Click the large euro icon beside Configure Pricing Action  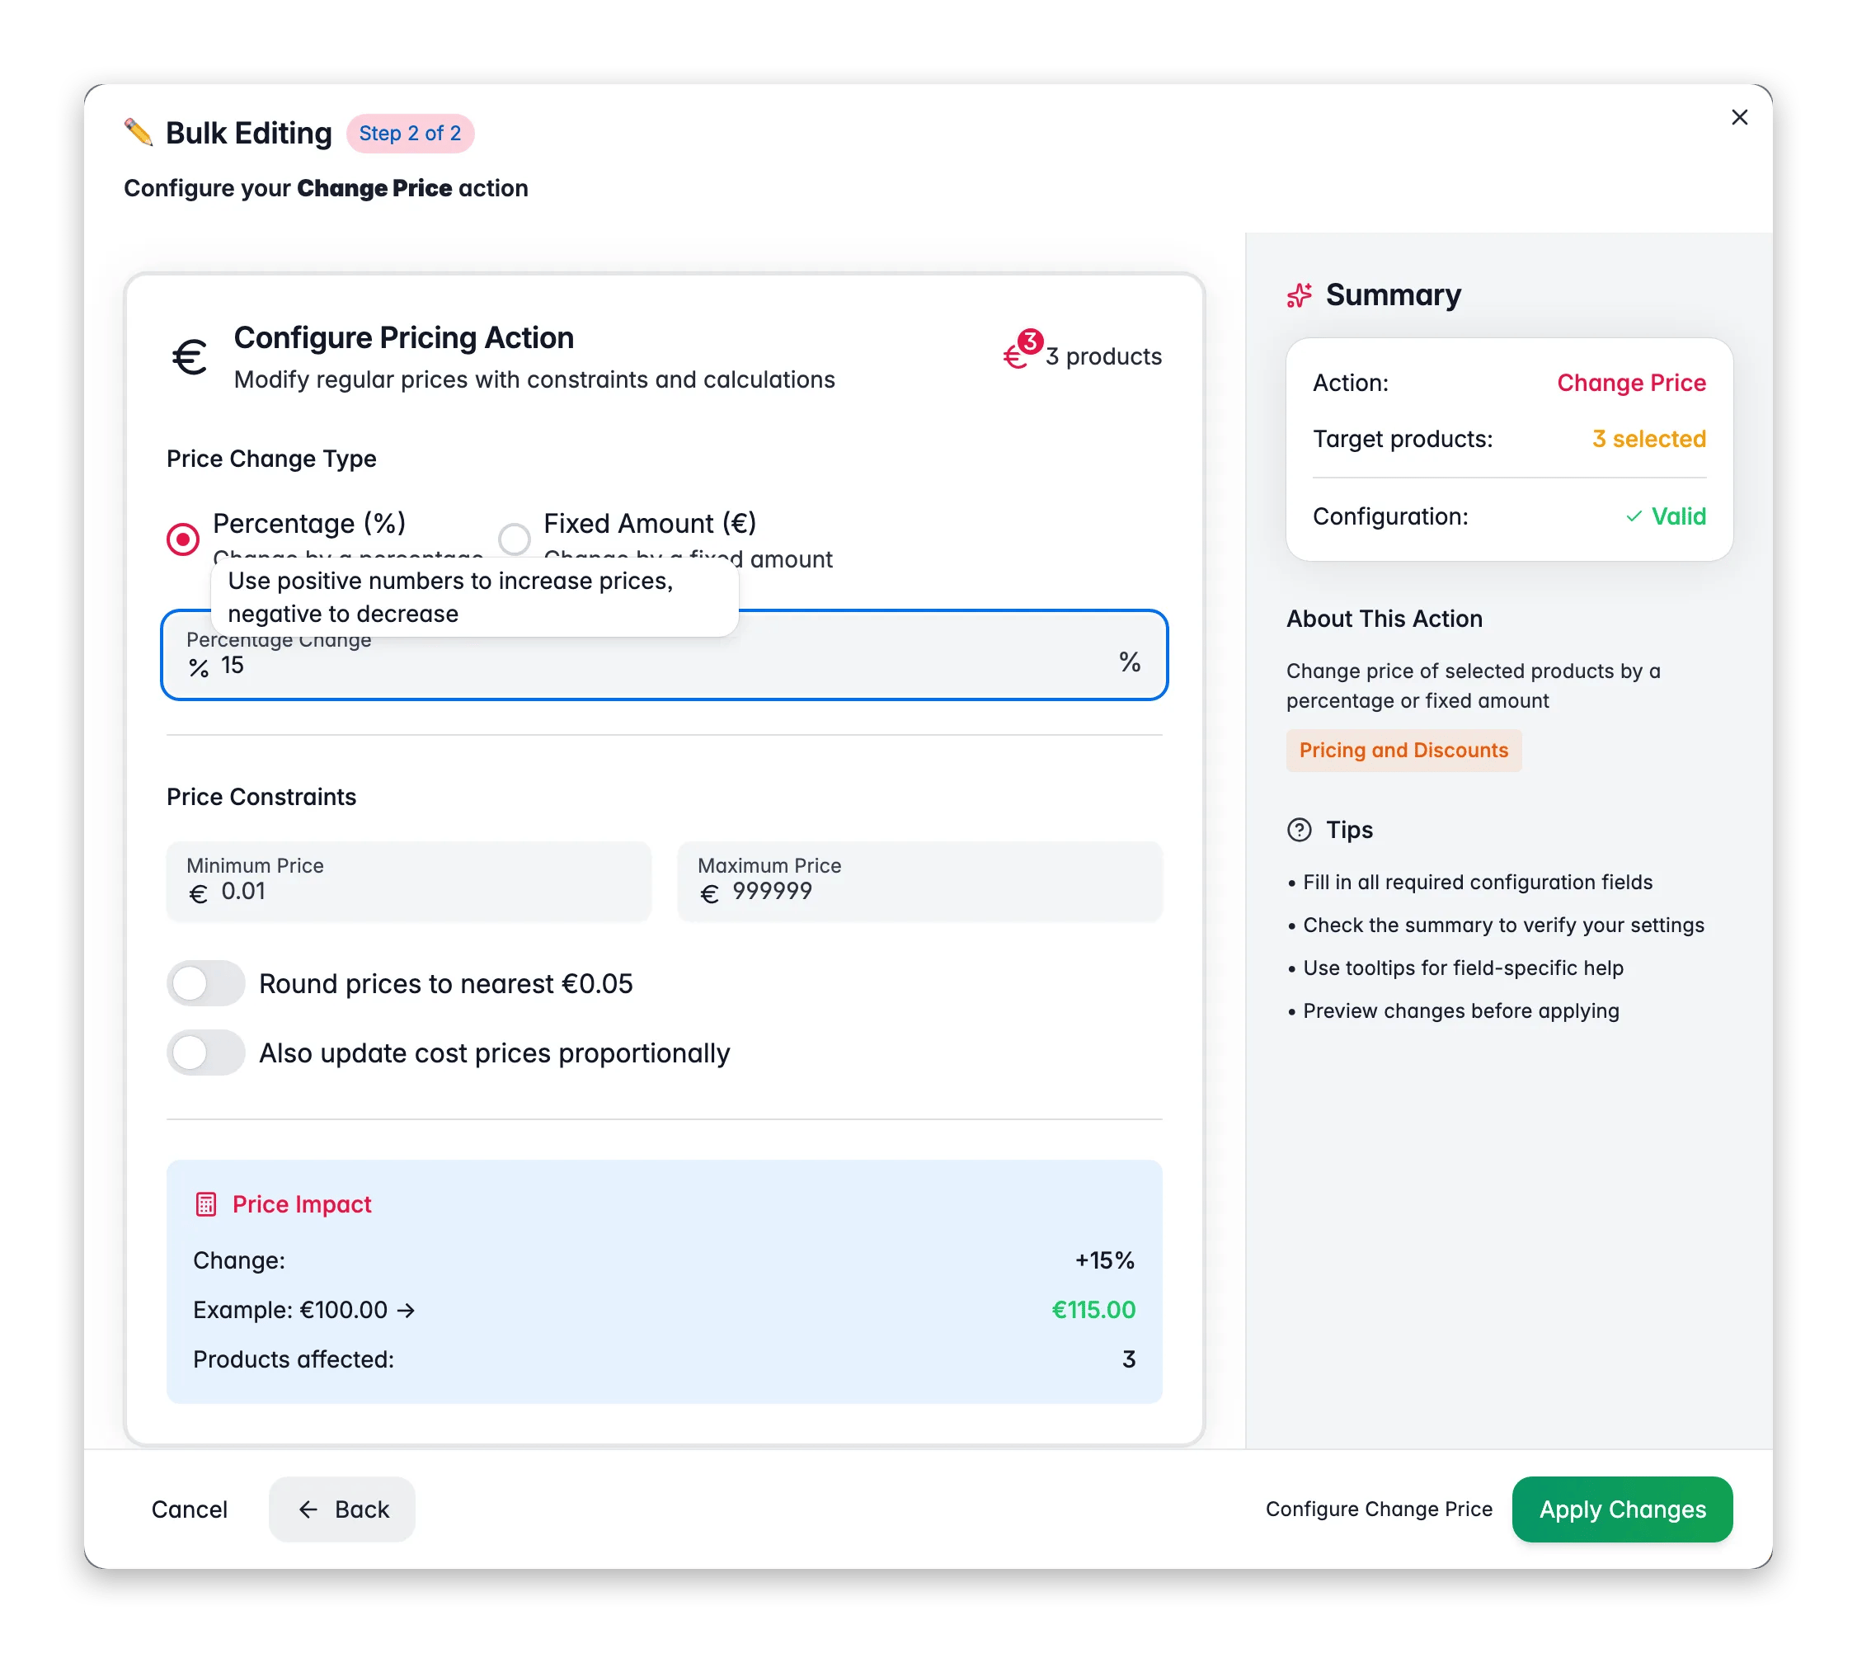point(190,357)
